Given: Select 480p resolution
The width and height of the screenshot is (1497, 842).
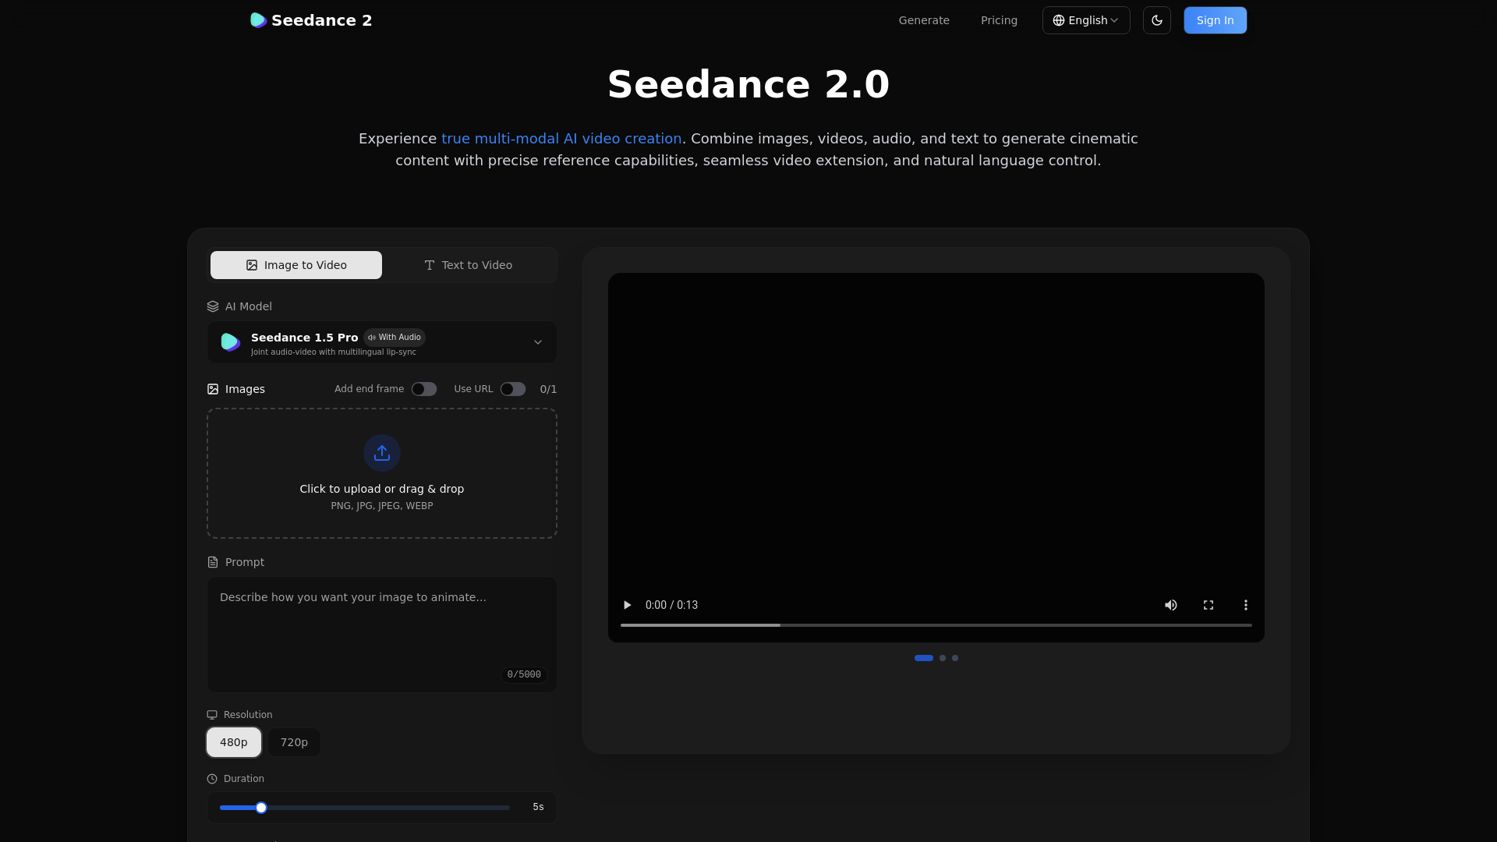Looking at the screenshot, I should 234,742.
